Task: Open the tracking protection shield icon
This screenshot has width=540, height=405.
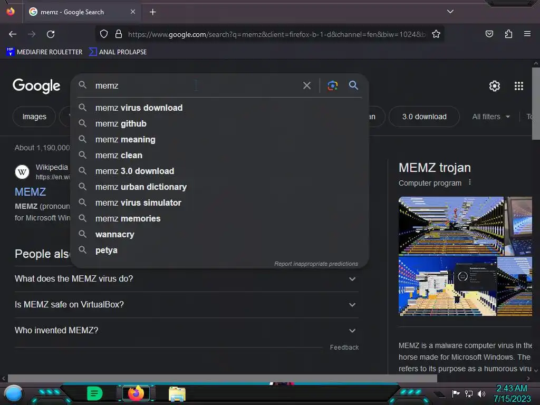Action: coord(104,34)
